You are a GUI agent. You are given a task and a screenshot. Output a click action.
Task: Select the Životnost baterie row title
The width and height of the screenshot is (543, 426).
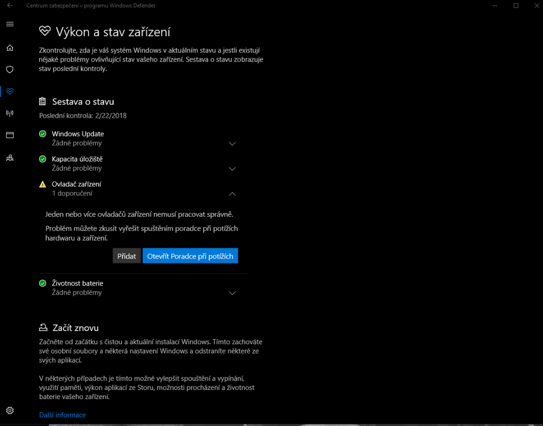click(78, 283)
